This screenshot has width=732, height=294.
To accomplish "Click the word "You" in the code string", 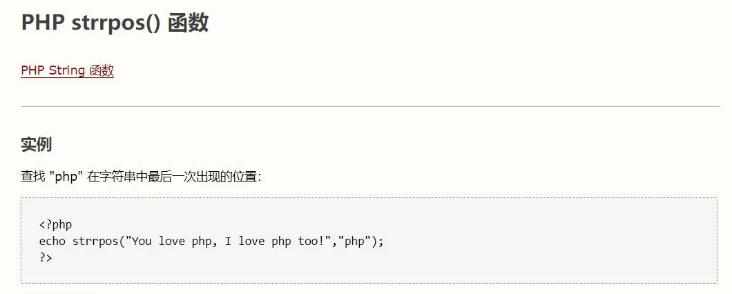I will pyautogui.click(x=142, y=242).
